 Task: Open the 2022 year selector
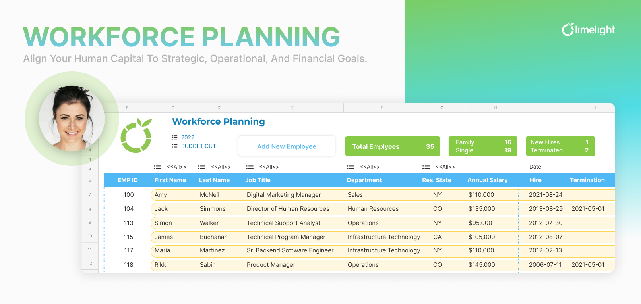click(188, 137)
